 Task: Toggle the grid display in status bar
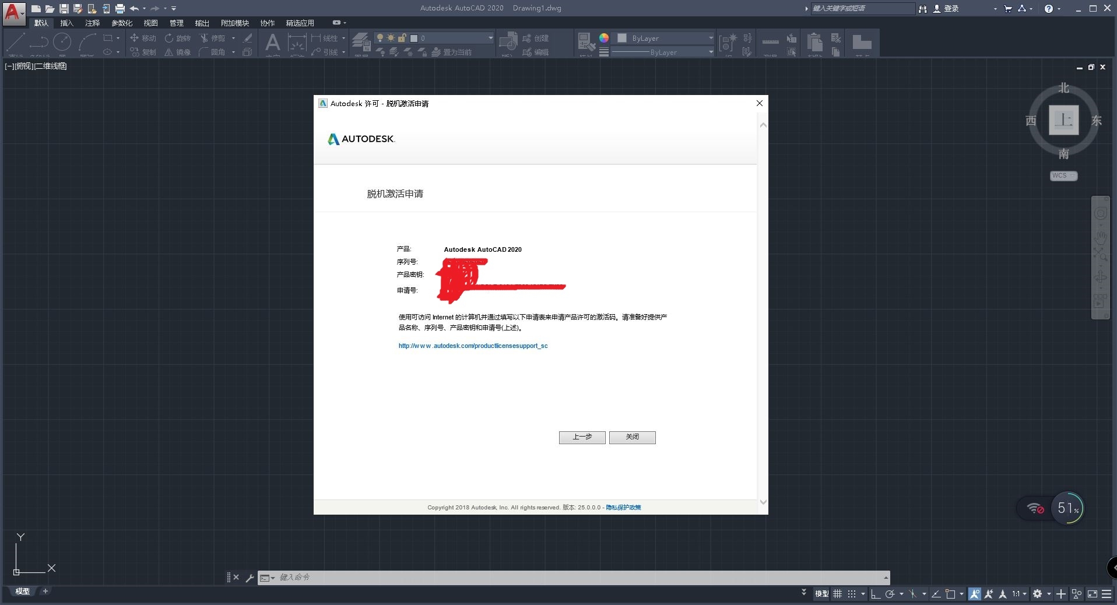pos(837,594)
